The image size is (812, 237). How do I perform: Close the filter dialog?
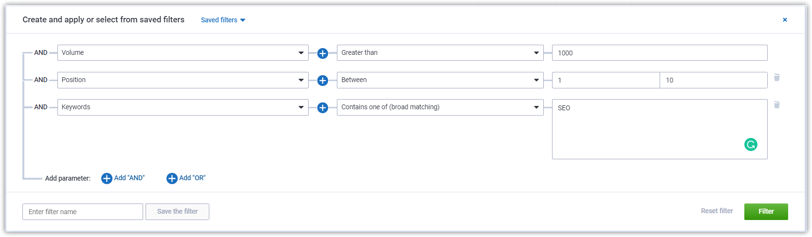(785, 20)
